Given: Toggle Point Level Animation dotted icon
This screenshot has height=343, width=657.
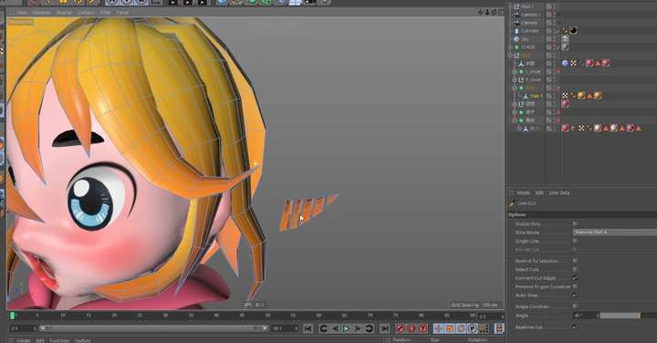Looking at the screenshot, I should (x=484, y=328).
